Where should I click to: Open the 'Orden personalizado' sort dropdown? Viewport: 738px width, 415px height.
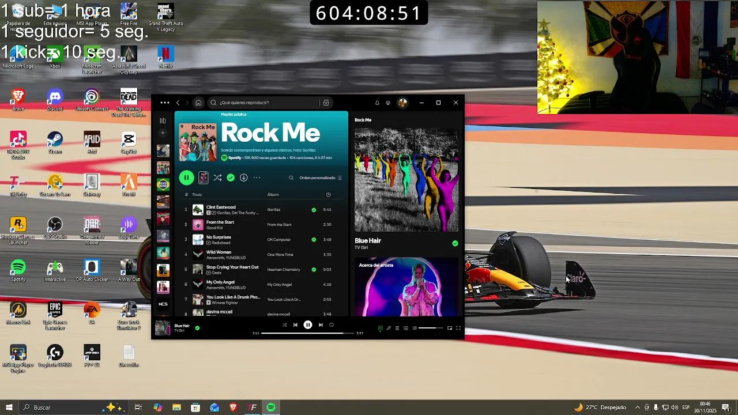321,178
